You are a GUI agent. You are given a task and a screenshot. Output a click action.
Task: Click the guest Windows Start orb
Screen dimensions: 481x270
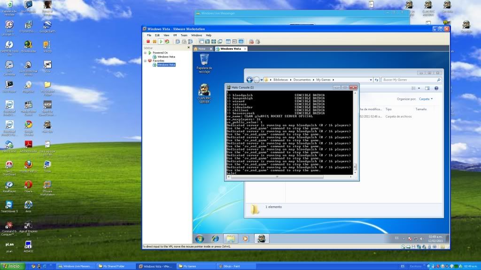pyautogui.click(x=200, y=239)
